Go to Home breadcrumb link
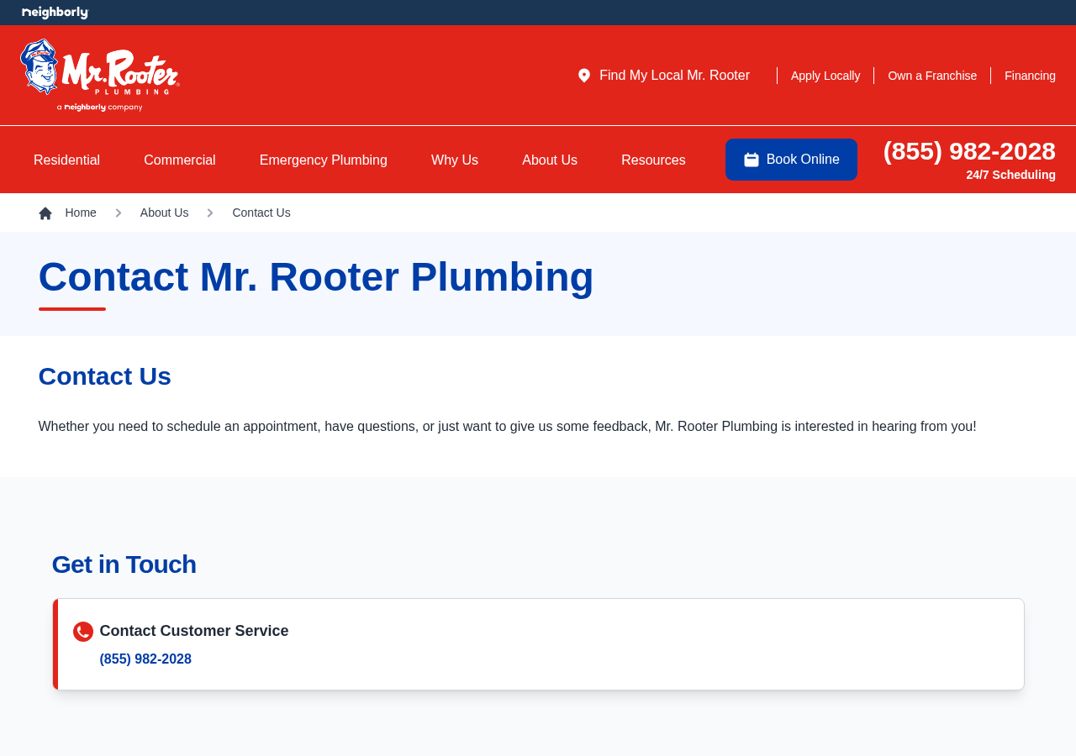Viewport: 1076px width, 756px height. click(x=81, y=213)
